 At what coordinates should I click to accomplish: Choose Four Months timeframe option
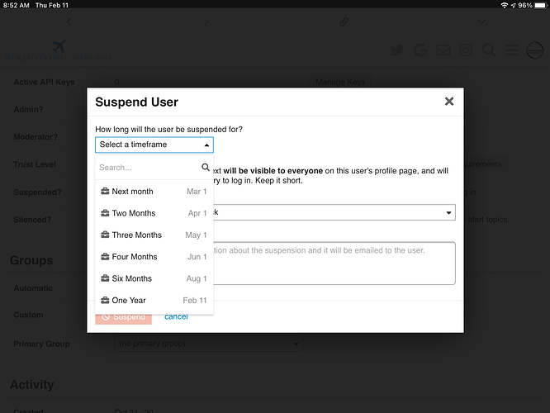pos(154,257)
